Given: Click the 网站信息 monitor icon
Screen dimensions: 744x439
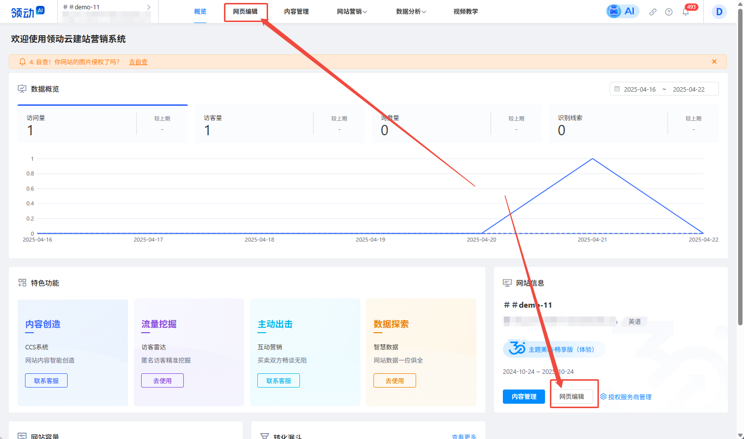Looking at the screenshot, I should click(x=507, y=282).
